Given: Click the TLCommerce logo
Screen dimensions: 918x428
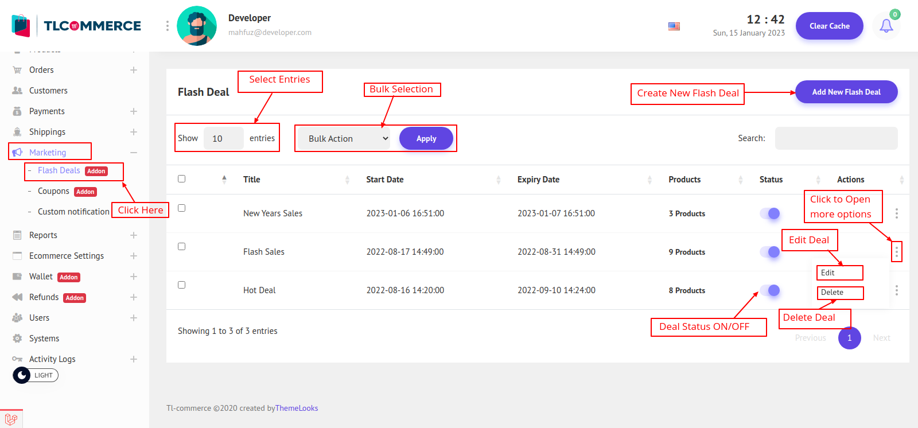Looking at the screenshot, I should 76,26.
